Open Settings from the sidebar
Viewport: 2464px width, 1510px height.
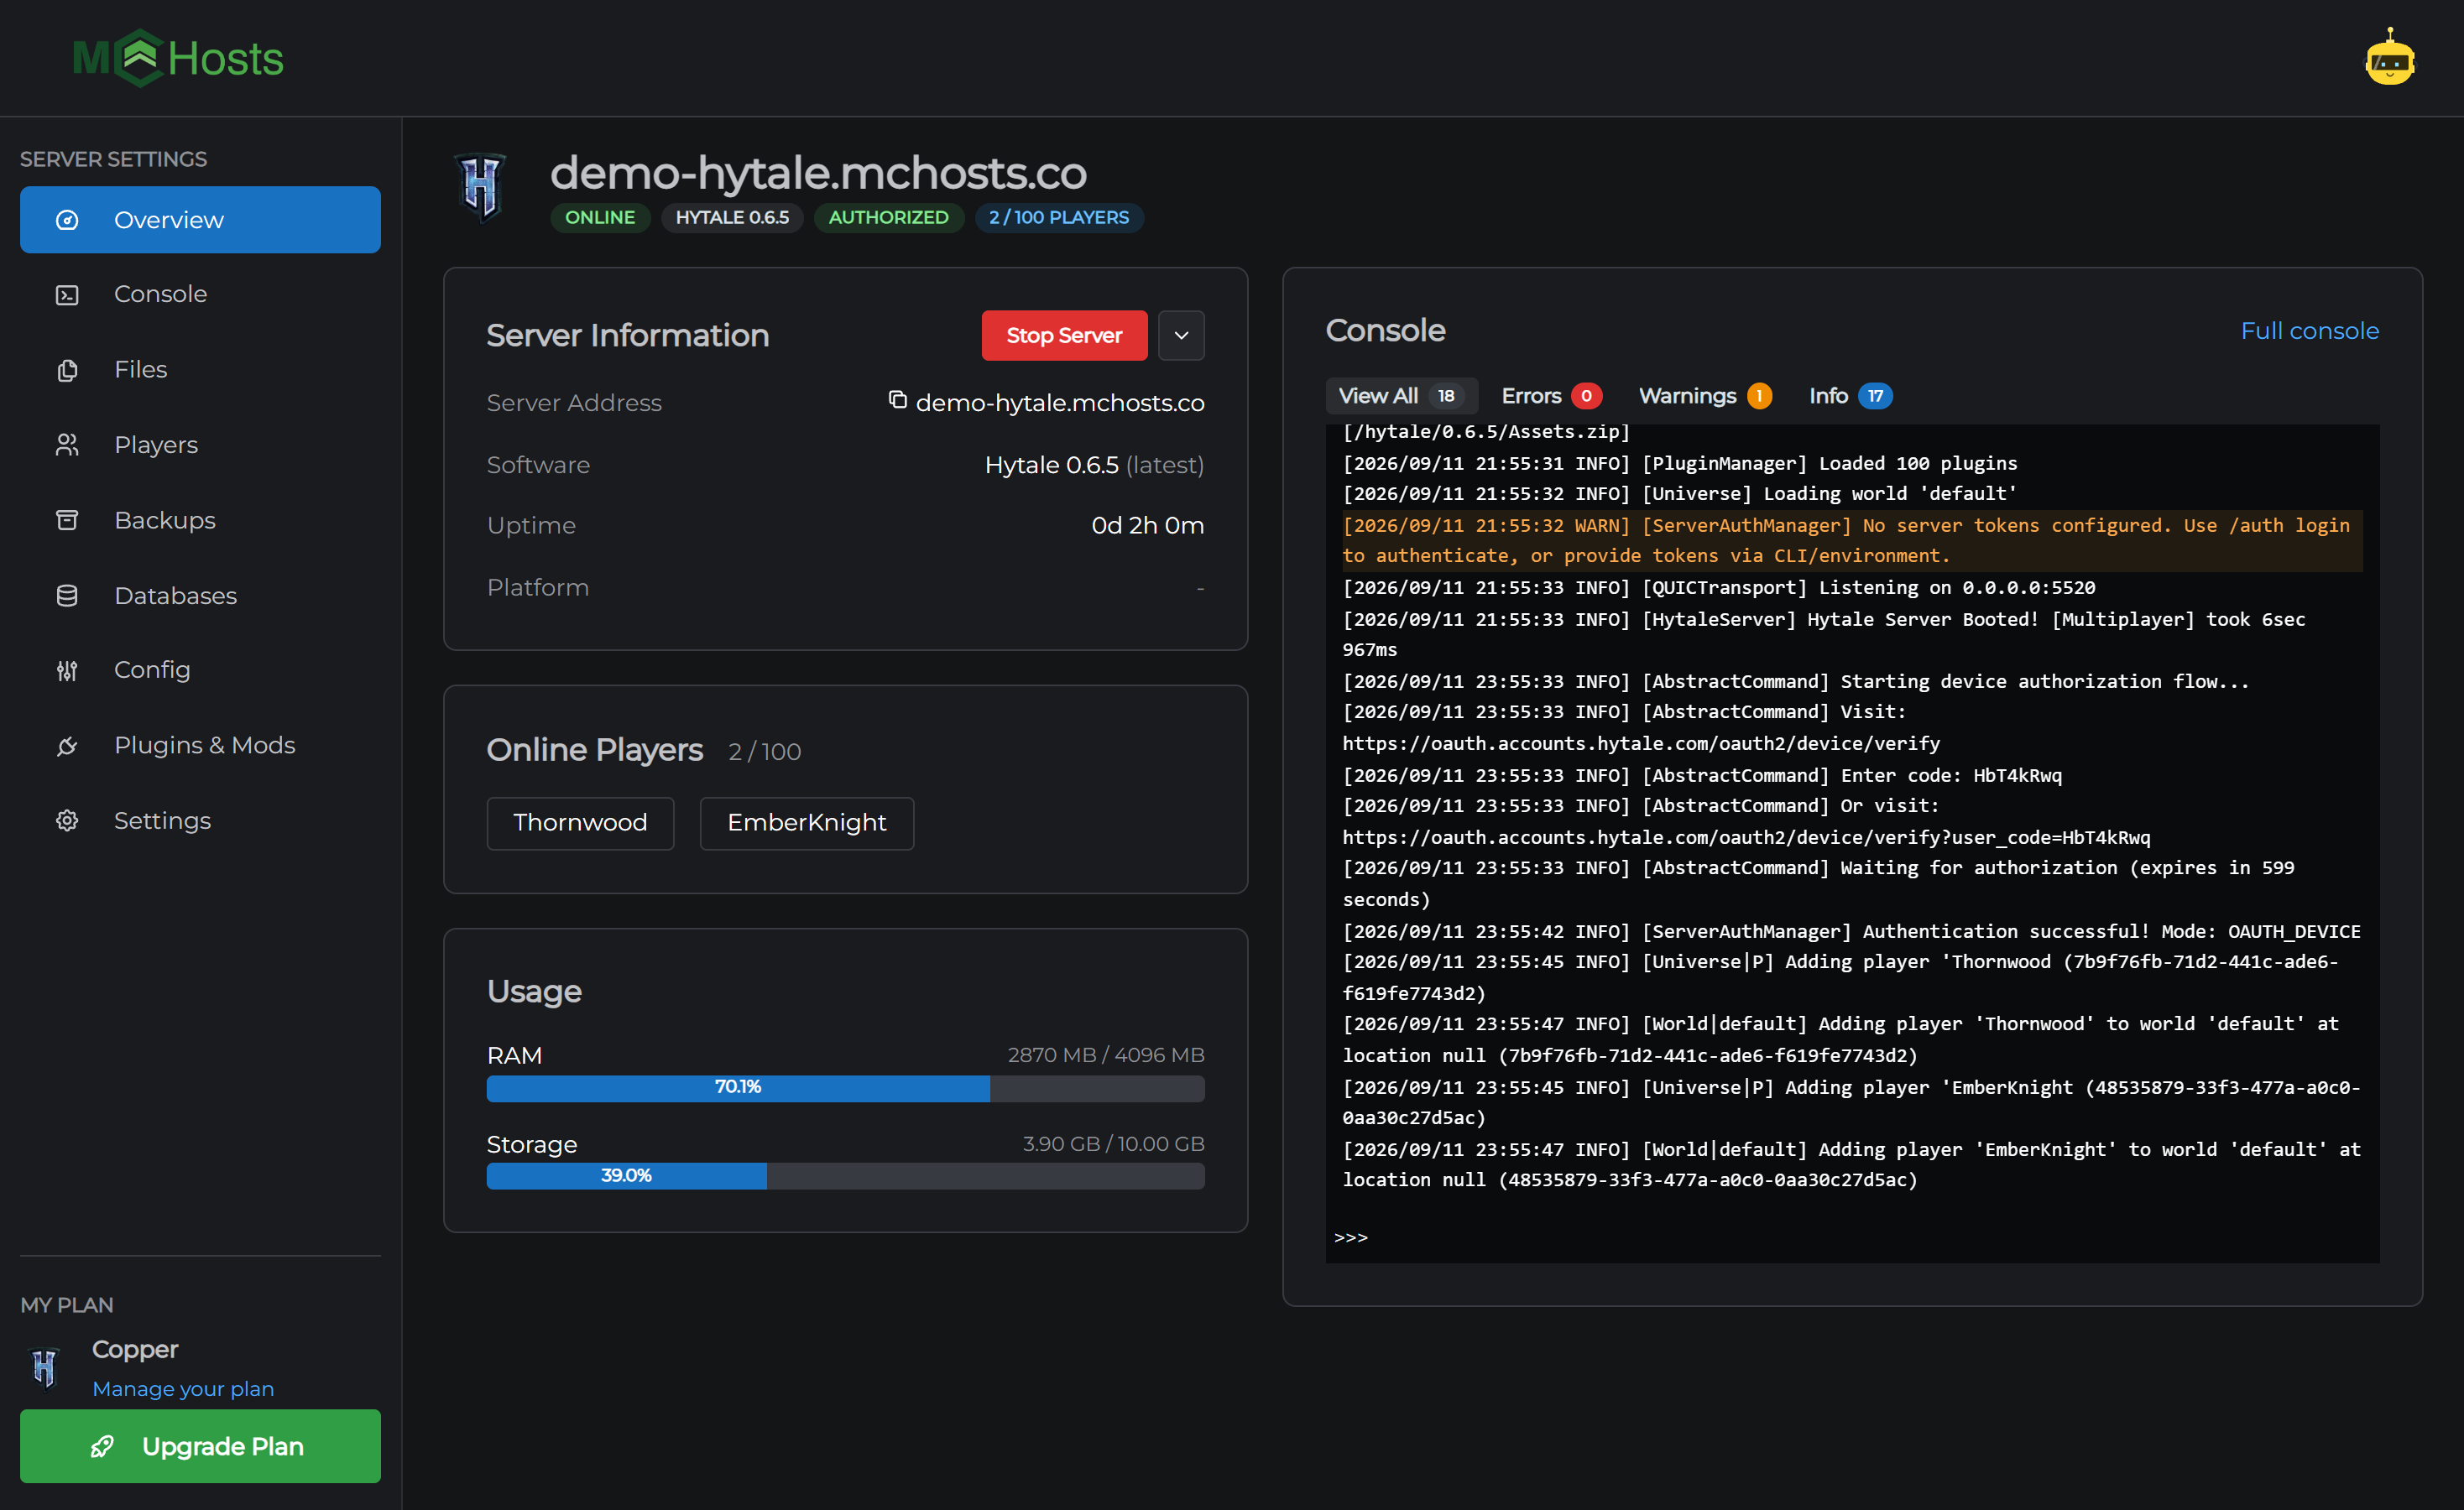click(x=200, y=820)
